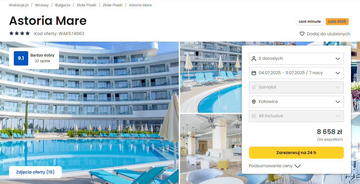Click the hotel star rating icons

pyautogui.click(x=19, y=34)
